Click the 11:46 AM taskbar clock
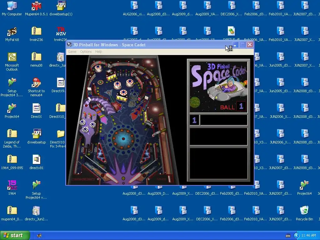 pyautogui.click(x=308, y=236)
